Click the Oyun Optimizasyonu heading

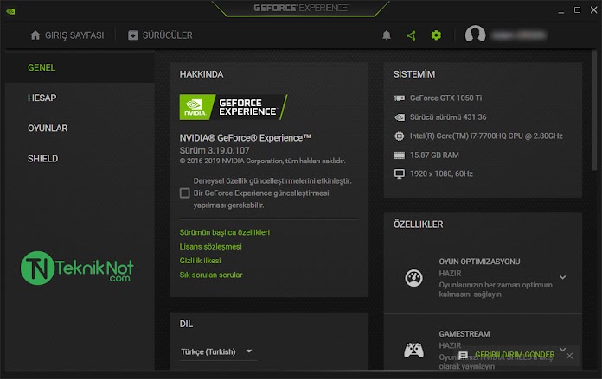479,262
